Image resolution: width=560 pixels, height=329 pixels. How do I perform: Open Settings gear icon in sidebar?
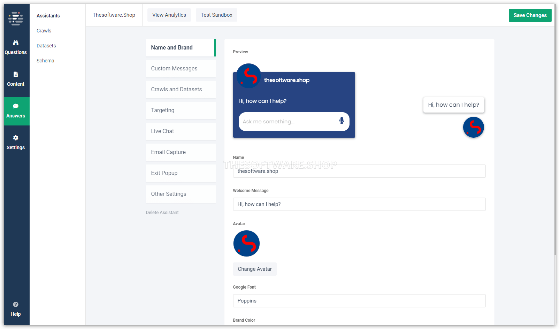click(16, 138)
